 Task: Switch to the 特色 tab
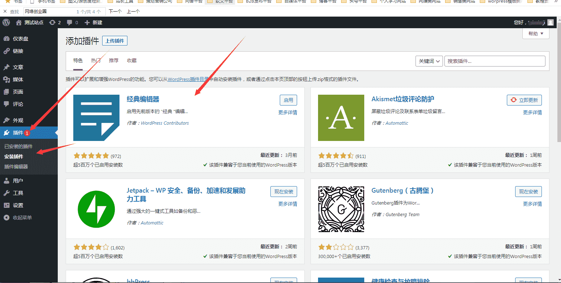pos(78,60)
